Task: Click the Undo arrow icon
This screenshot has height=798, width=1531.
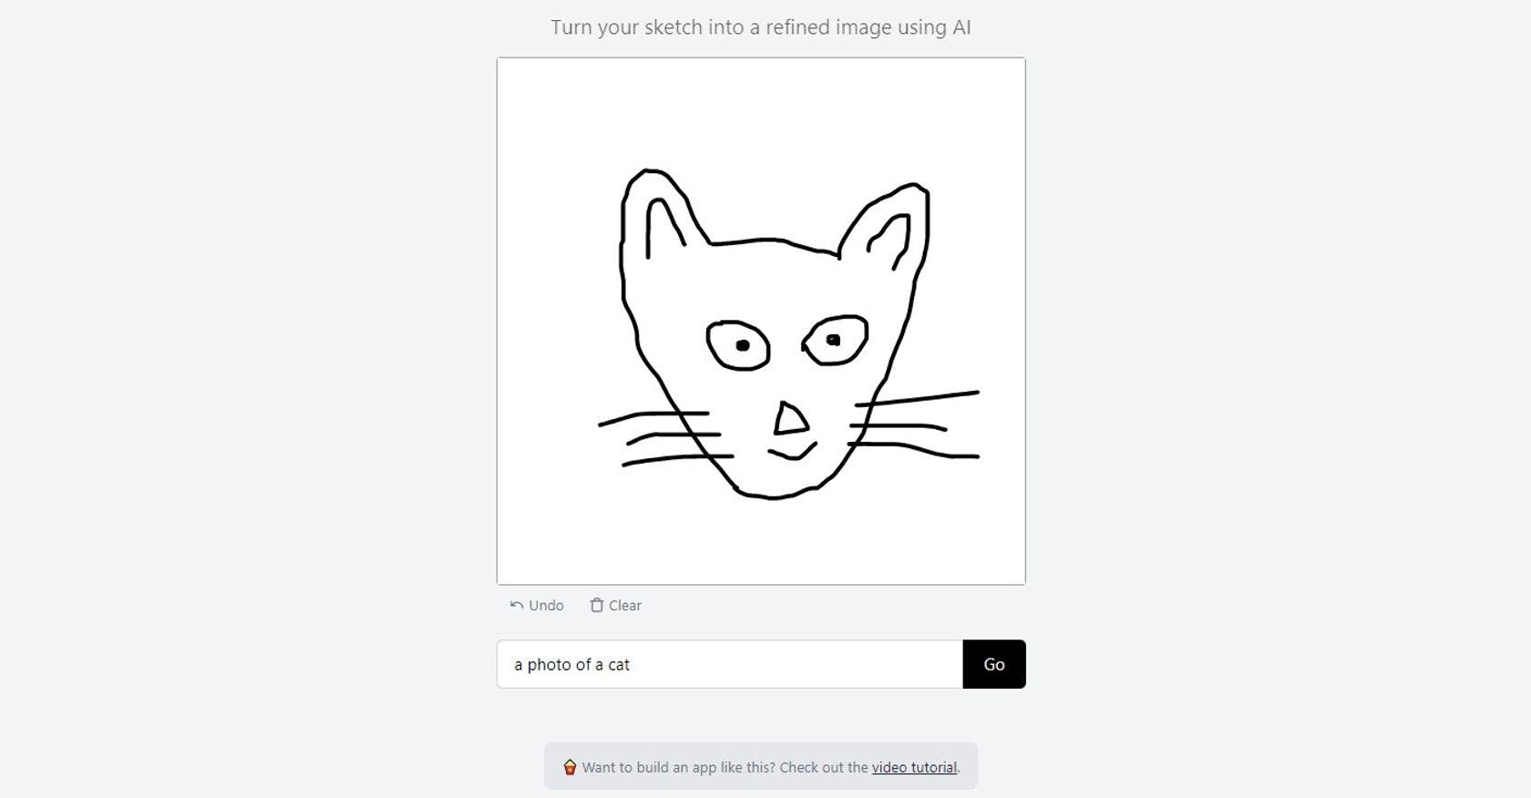Action: (517, 606)
